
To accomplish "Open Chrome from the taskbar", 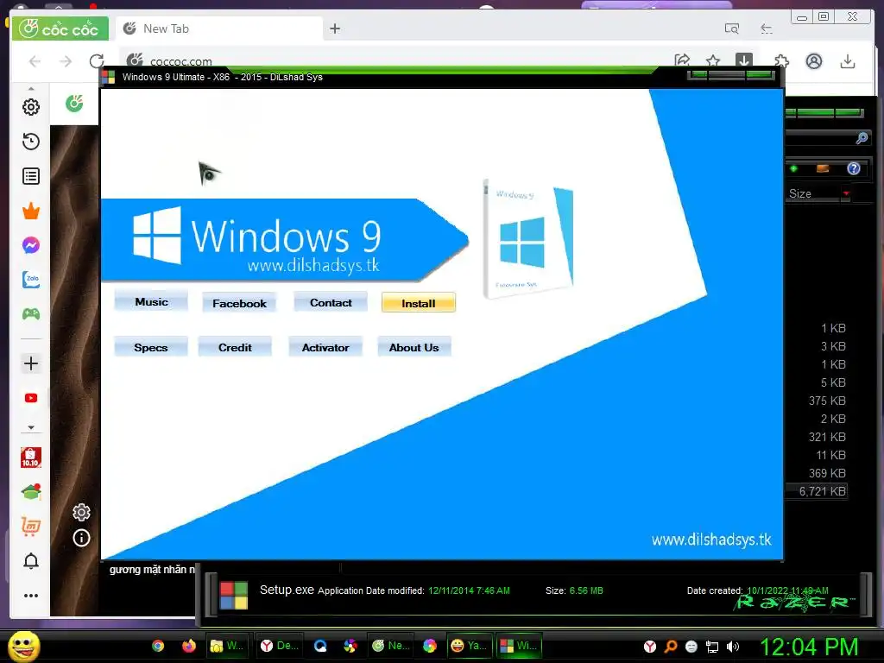I will (159, 646).
